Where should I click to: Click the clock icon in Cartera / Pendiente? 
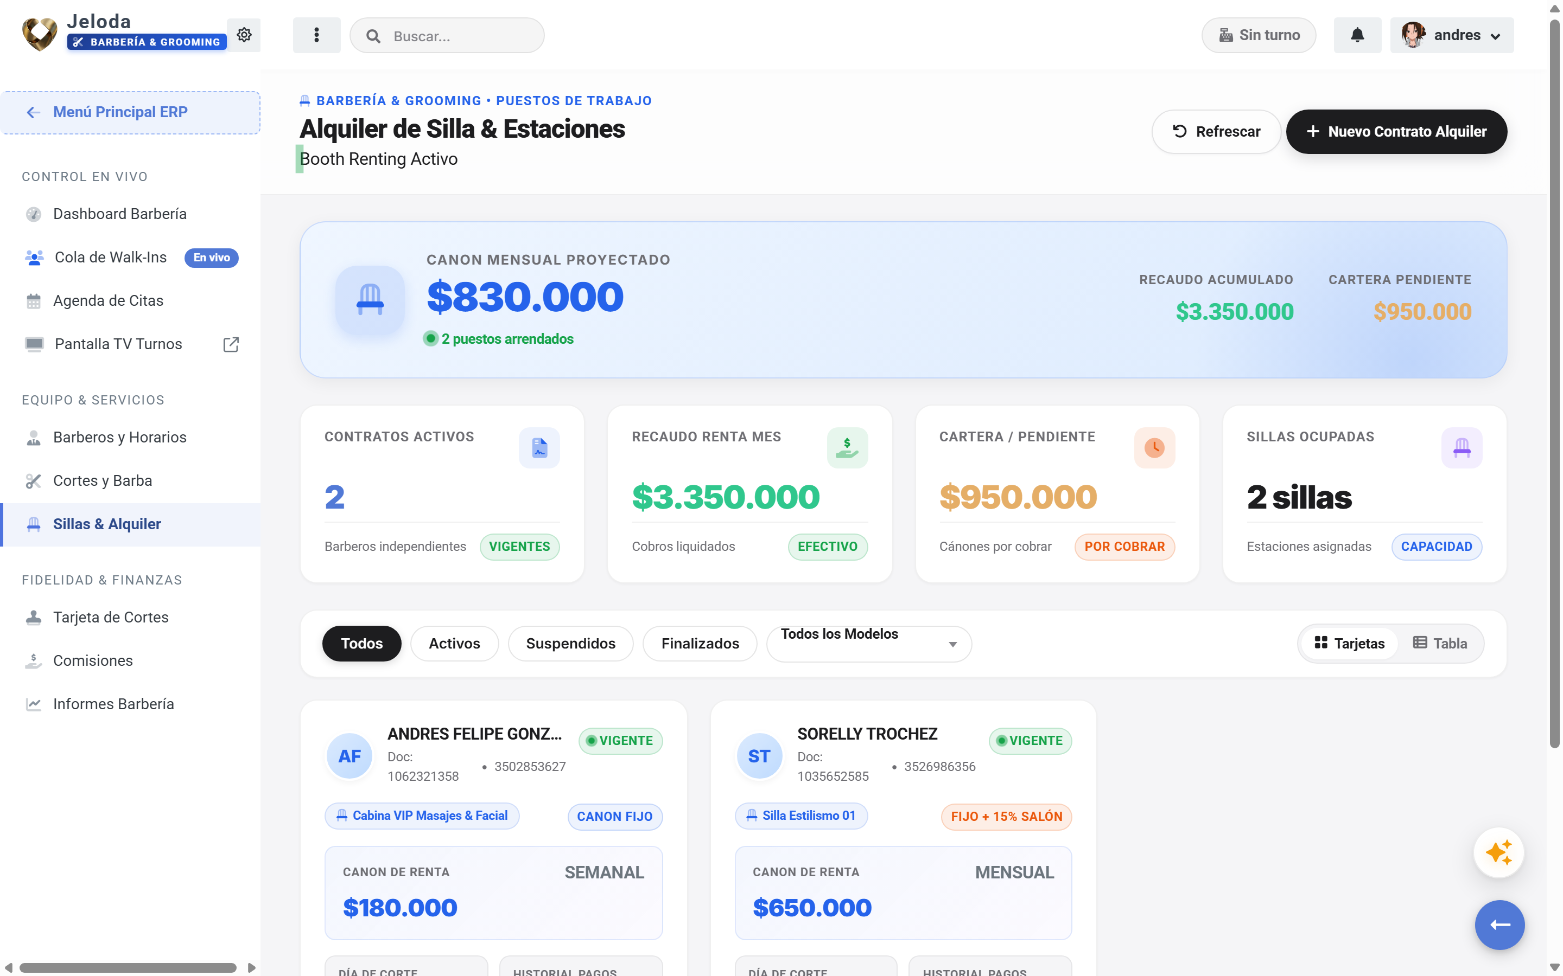pos(1154,447)
